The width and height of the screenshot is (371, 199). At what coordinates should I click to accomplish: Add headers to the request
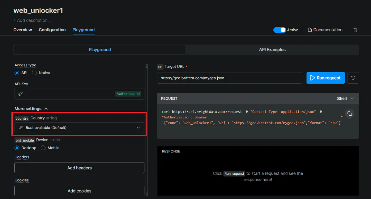[79, 168]
